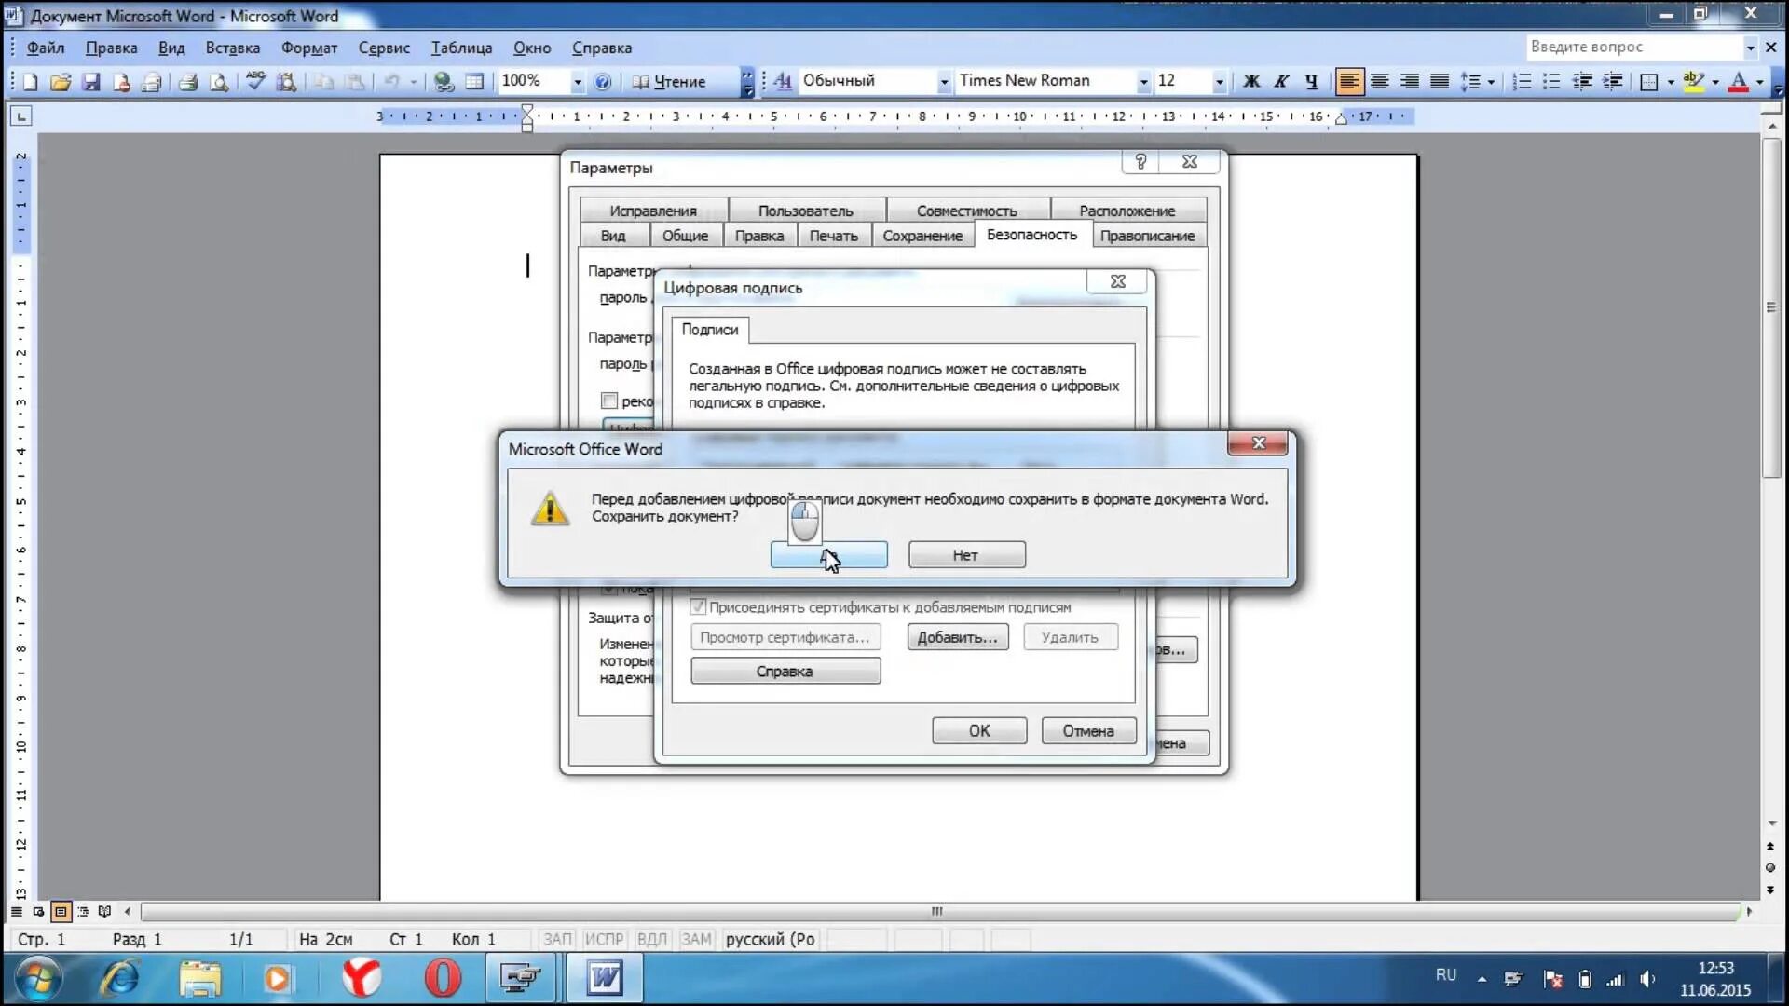Click the center alignment icon
The image size is (1789, 1006).
1379,82
